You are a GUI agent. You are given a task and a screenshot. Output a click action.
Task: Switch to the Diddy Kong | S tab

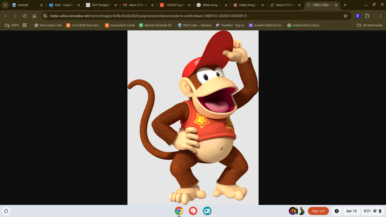(x=249, y=5)
